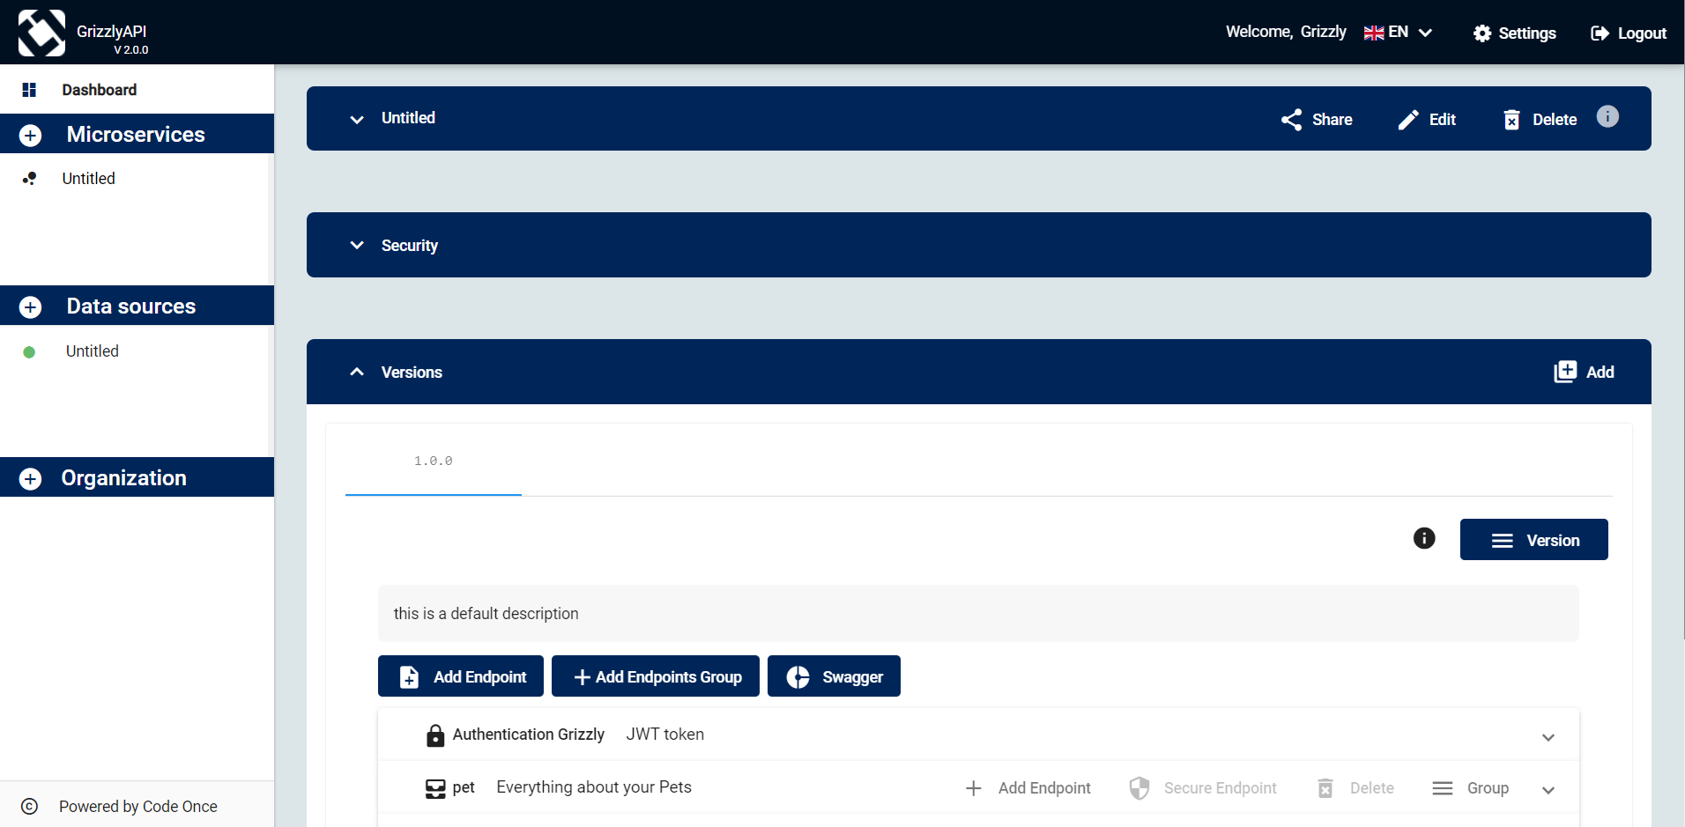Image resolution: width=1685 pixels, height=827 pixels.
Task: Click Add Endpoint text in pet row
Action: pyautogui.click(x=1044, y=788)
